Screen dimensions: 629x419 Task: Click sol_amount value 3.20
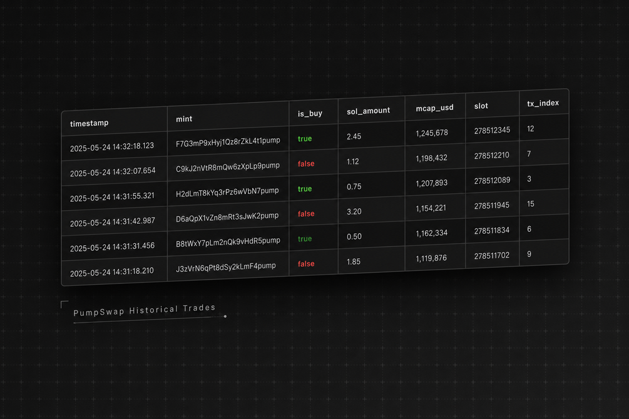[x=354, y=212]
